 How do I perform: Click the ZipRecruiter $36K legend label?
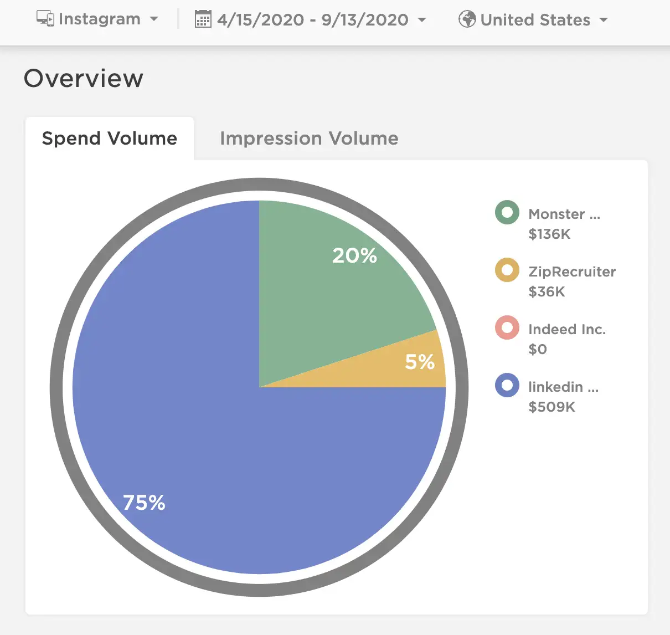[x=572, y=281]
